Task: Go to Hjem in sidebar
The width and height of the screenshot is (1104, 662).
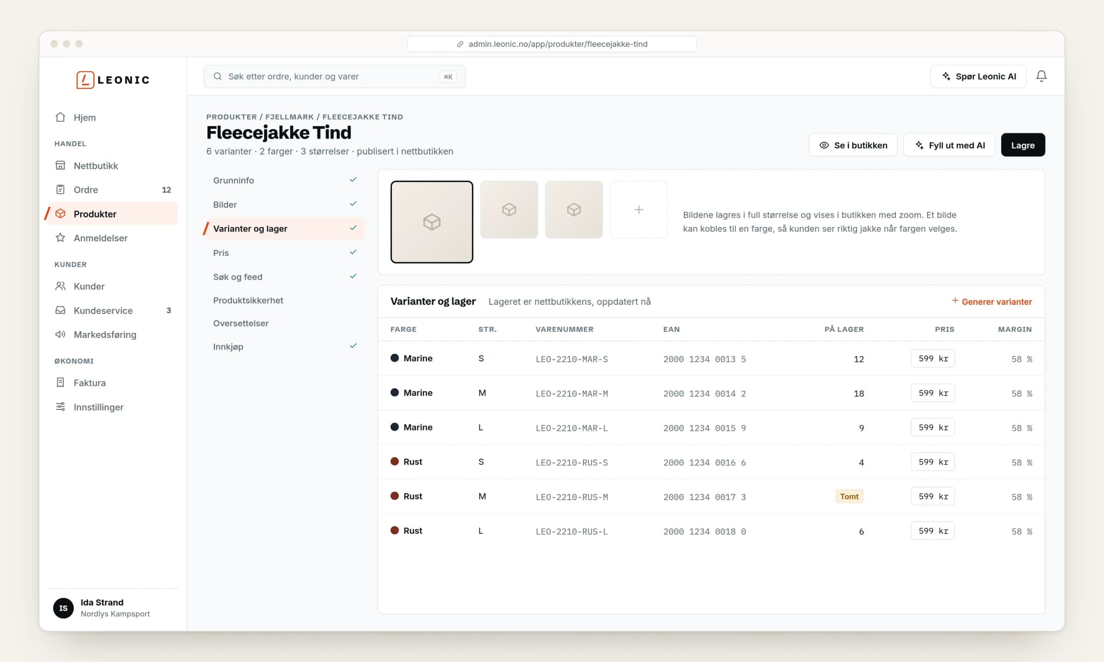Action: click(112, 117)
